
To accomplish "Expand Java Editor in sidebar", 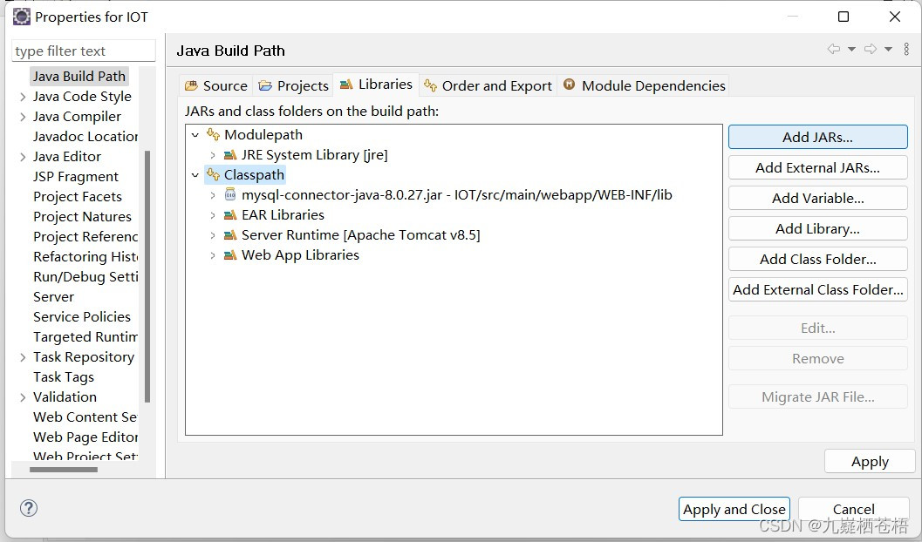I will click(23, 157).
